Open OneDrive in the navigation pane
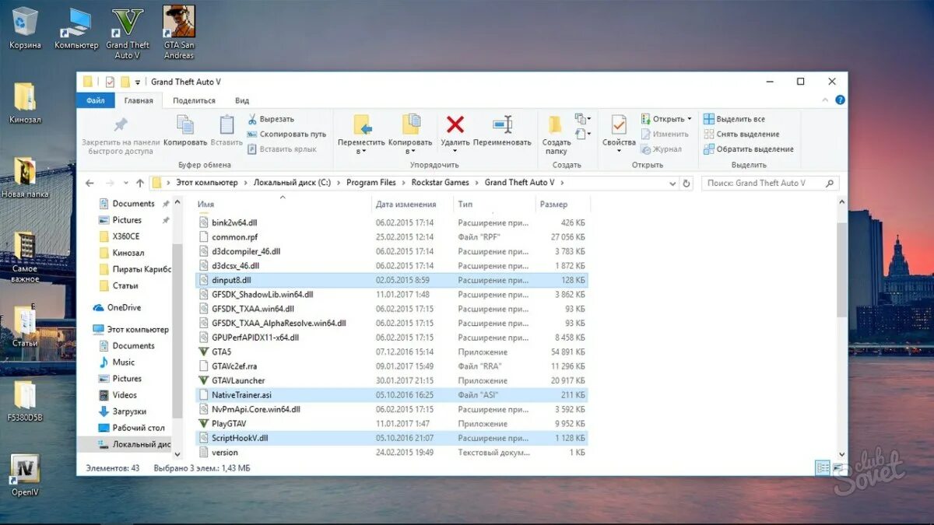934x525 pixels. [x=117, y=307]
